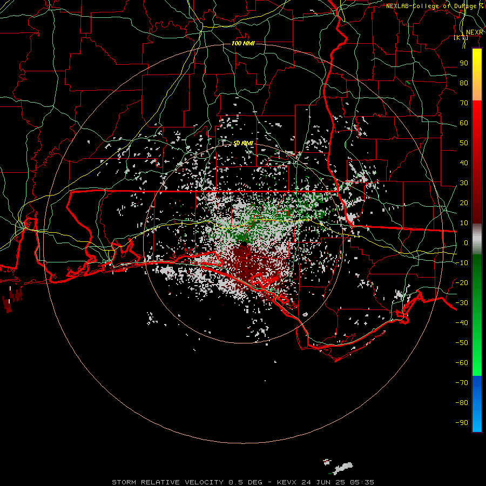Click the "-60" value on velocity scale
Viewport: 486px width, 486px height.
[462, 363]
